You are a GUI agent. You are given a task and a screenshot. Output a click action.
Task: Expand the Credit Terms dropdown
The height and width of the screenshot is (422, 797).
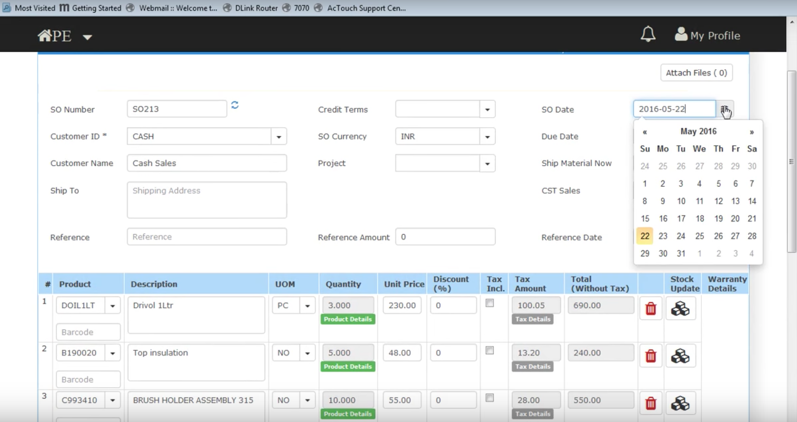point(487,109)
